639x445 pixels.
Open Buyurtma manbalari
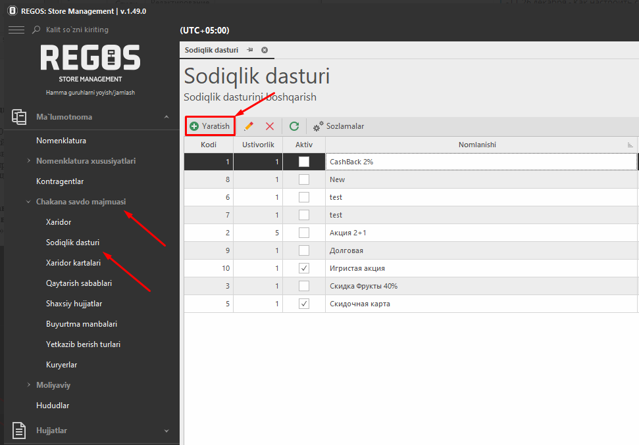tap(82, 323)
